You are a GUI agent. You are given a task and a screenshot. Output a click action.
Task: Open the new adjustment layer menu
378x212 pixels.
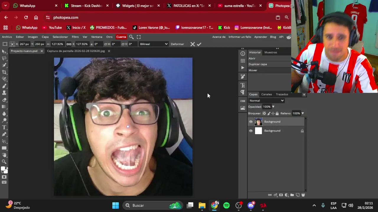(x=286, y=195)
